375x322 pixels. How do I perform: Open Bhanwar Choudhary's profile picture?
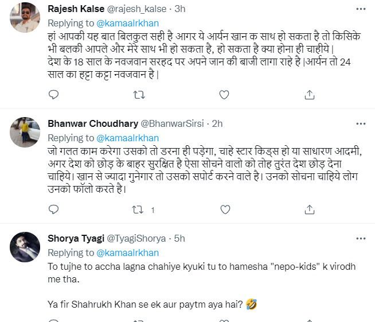[x=25, y=133]
